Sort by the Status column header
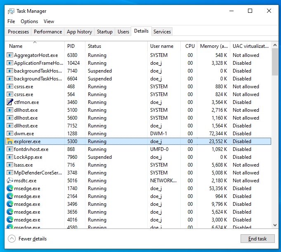Viewport: 281px width, 252px height. (x=116, y=46)
